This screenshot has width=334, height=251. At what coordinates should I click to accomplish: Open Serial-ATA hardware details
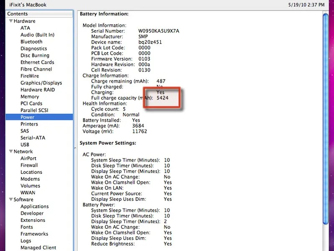coord(33,138)
